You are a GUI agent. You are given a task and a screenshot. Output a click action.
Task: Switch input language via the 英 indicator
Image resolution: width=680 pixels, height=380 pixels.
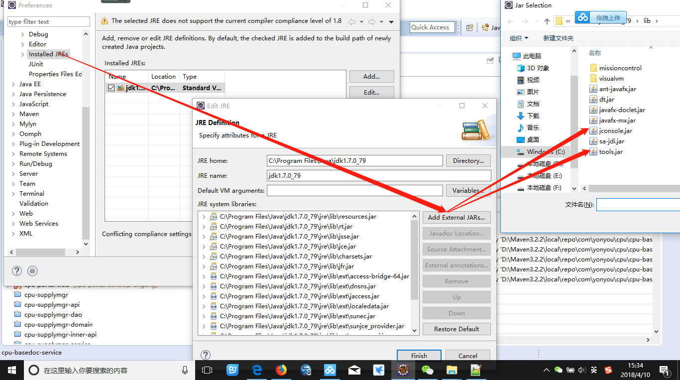[593, 371]
